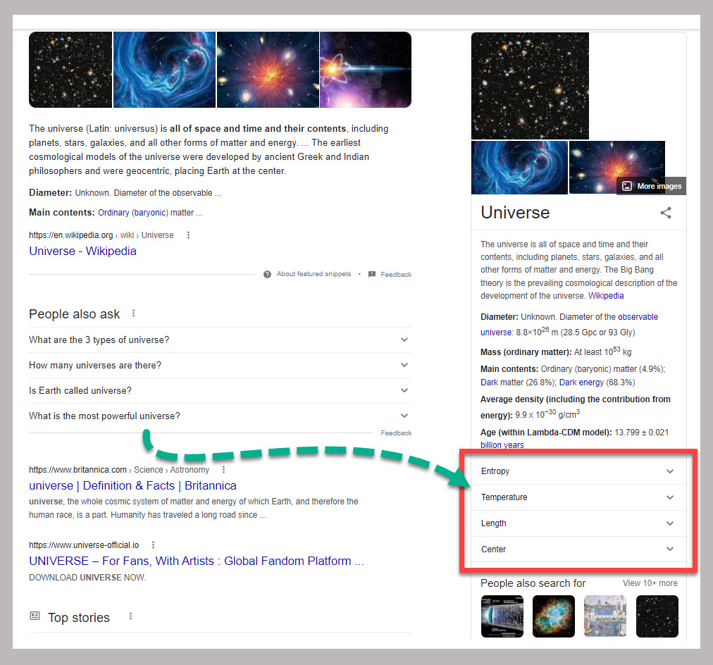Open blue swirl nebula thumbnail in featured snippet
Image resolution: width=713 pixels, height=665 pixels.
click(x=164, y=70)
